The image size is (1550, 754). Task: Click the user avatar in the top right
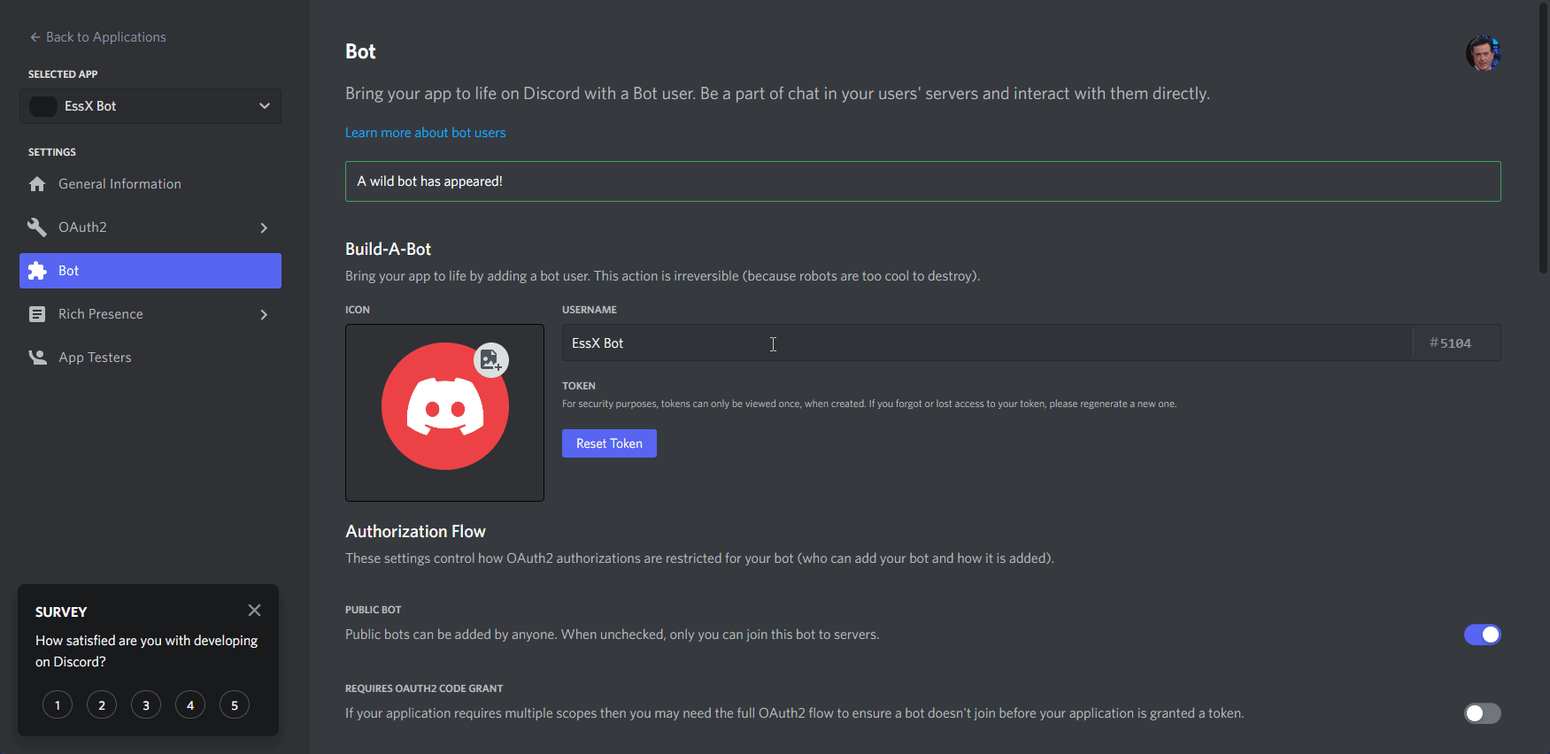[x=1483, y=53]
